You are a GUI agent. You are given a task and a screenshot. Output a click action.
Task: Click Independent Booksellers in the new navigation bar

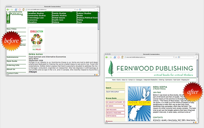[x=150, y=80]
